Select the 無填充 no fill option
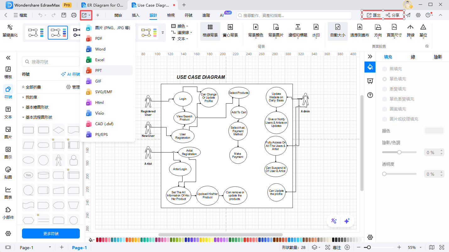449x252 pixels. pos(385,69)
